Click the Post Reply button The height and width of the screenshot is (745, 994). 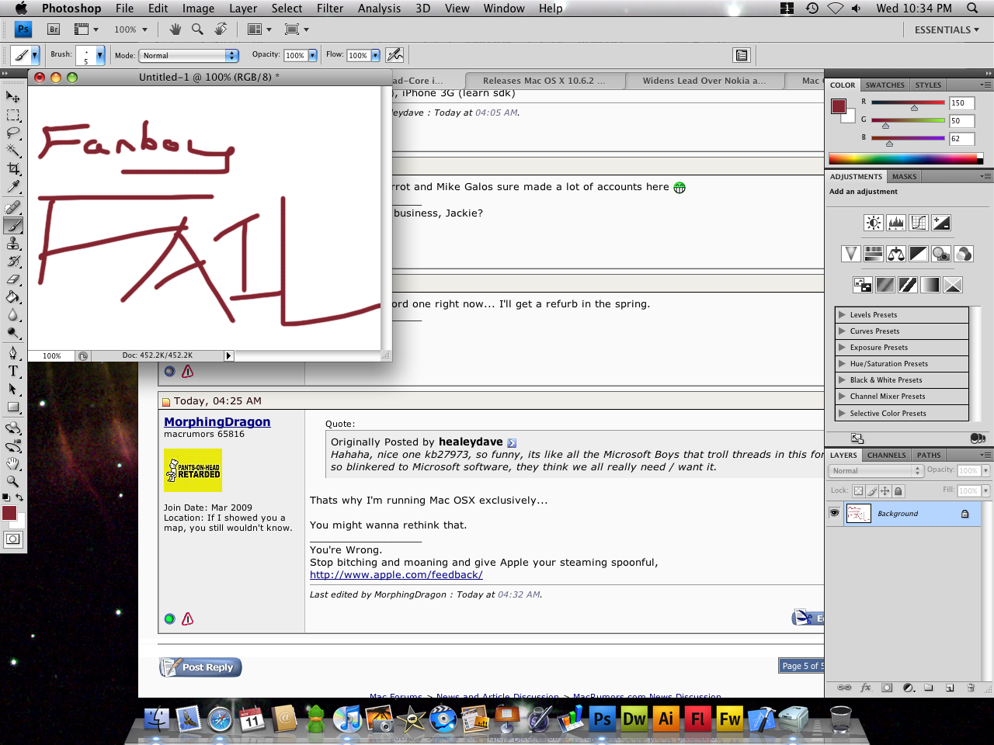click(x=200, y=667)
